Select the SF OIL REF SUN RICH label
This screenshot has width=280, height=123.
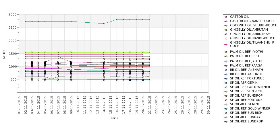click(x=246, y=91)
